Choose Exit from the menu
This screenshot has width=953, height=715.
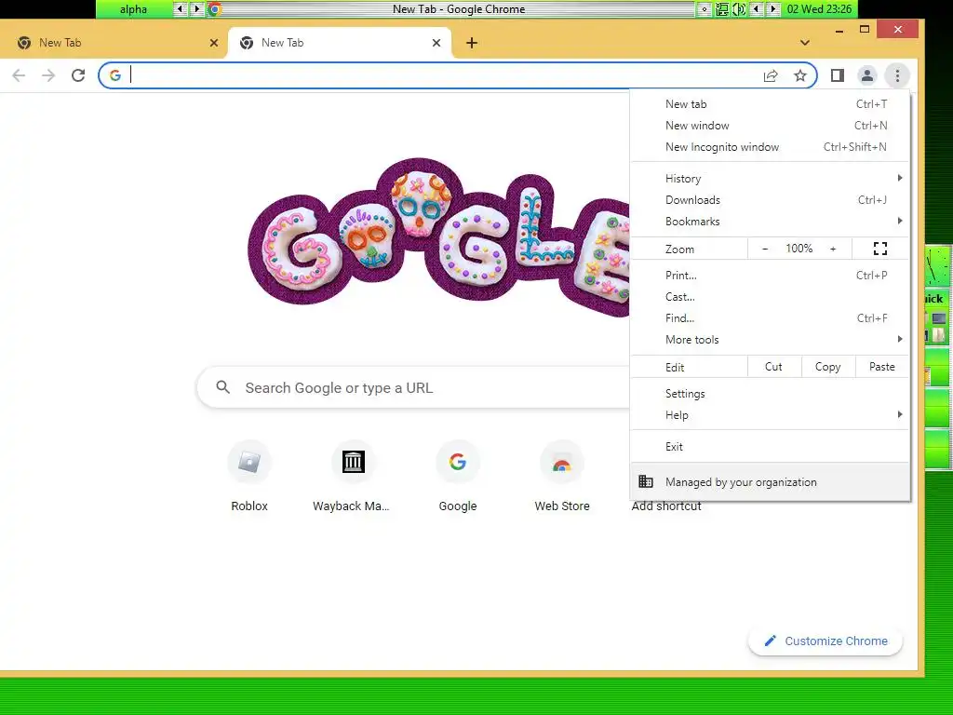(x=770, y=446)
